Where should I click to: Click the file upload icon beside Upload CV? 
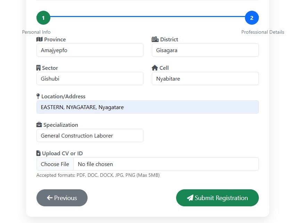39,154
